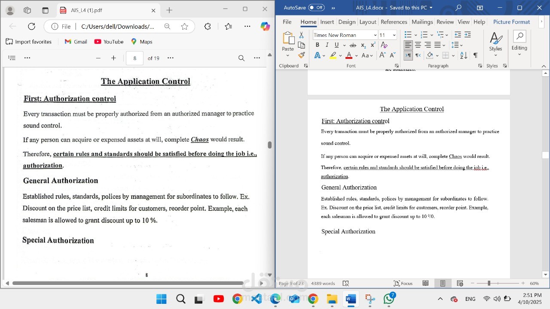Viewport: 550px width, 309px height.
Task: Click the Decrease Font Size icon
Action: pyautogui.click(x=392, y=55)
